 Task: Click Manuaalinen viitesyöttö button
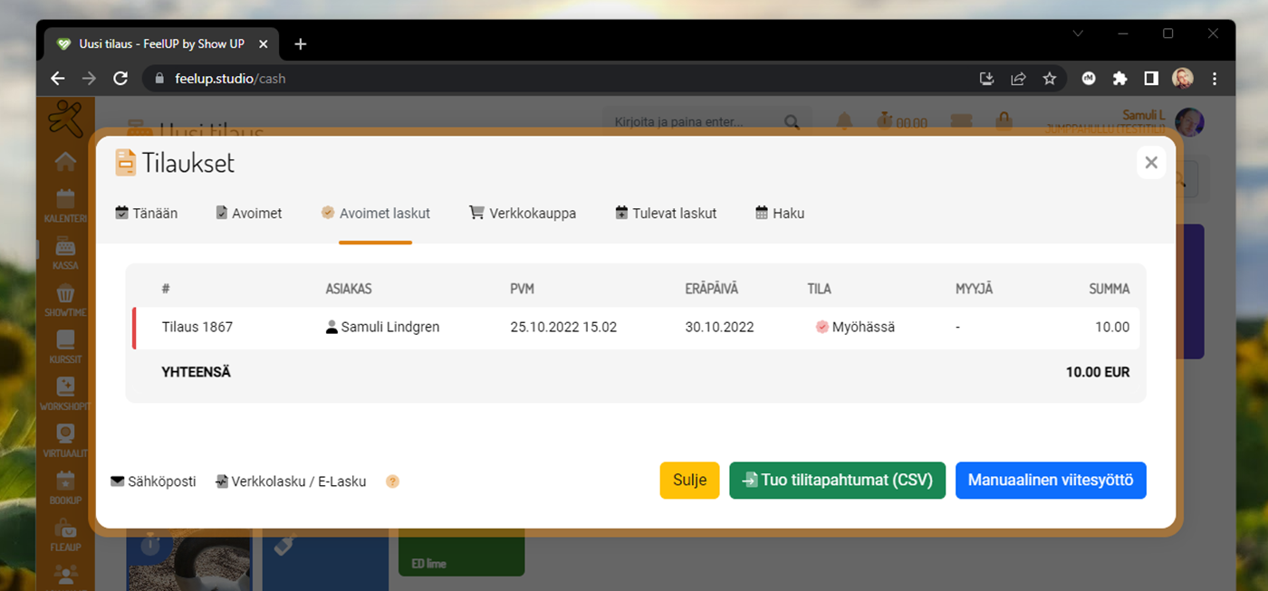pyautogui.click(x=1051, y=481)
